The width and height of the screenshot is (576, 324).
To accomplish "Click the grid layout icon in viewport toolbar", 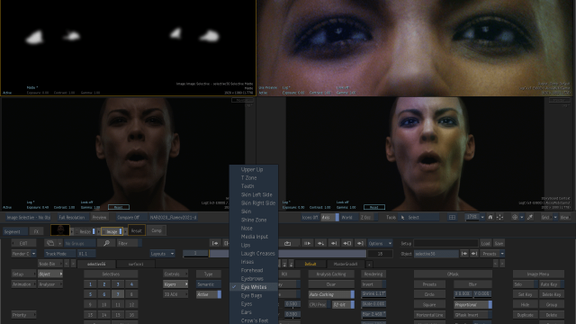I will [452, 218].
